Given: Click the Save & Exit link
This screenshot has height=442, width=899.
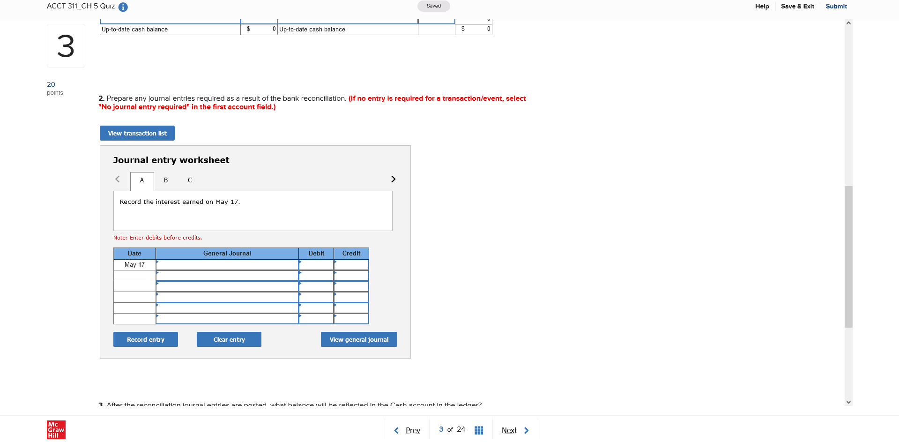Looking at the screenshot, I should [797, 6].
